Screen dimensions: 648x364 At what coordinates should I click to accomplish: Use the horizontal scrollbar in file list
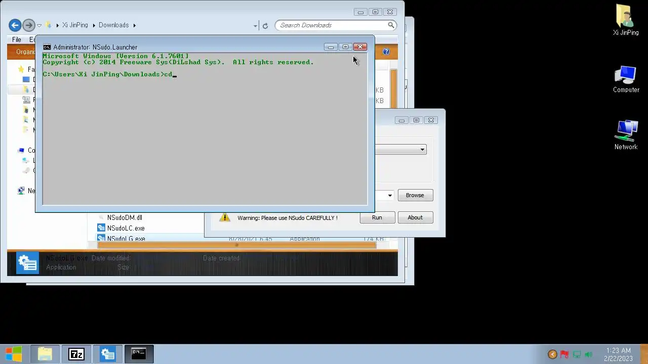pyautogui.click(x=237, y=245)
